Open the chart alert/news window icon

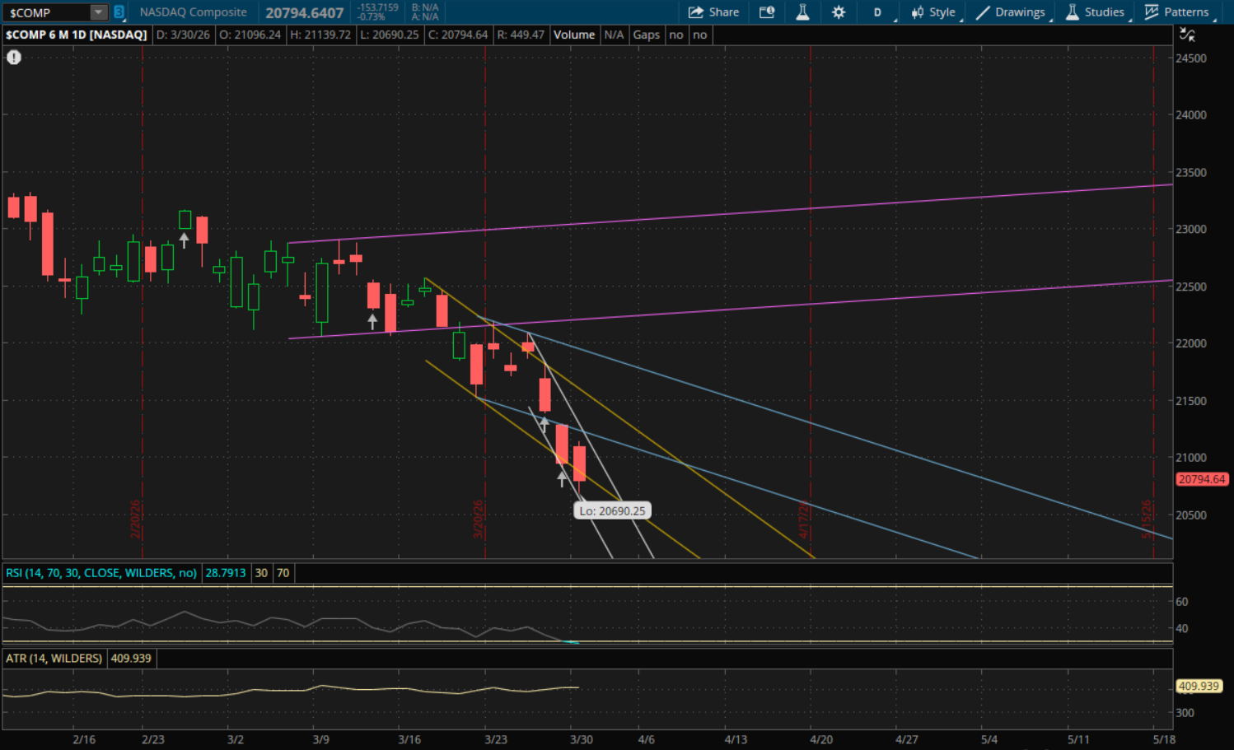click(767, 12)
